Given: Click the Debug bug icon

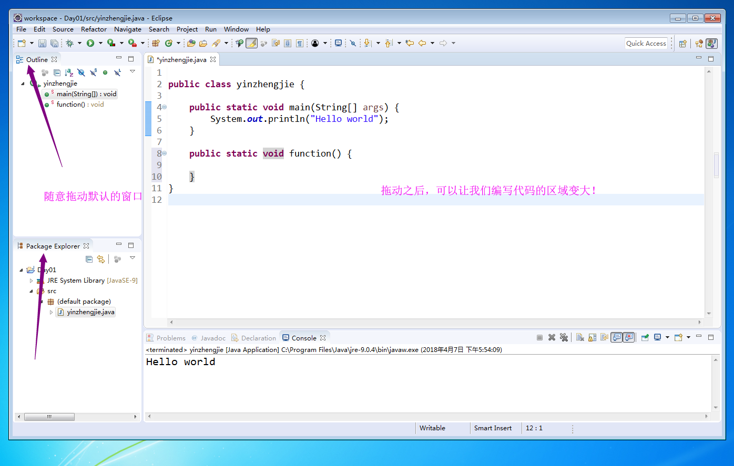Looking at the screenshot, I should 69,43.
